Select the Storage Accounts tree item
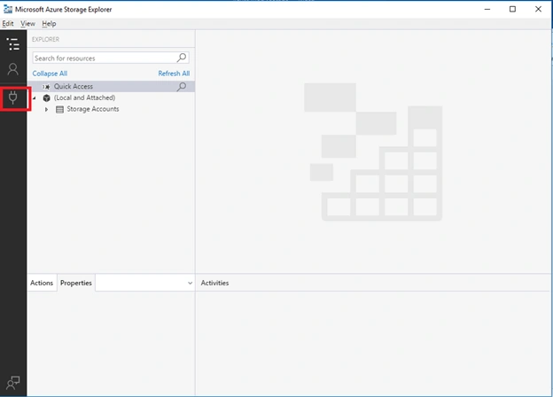This screenshot has height=397, width=553. pos(93,109)
